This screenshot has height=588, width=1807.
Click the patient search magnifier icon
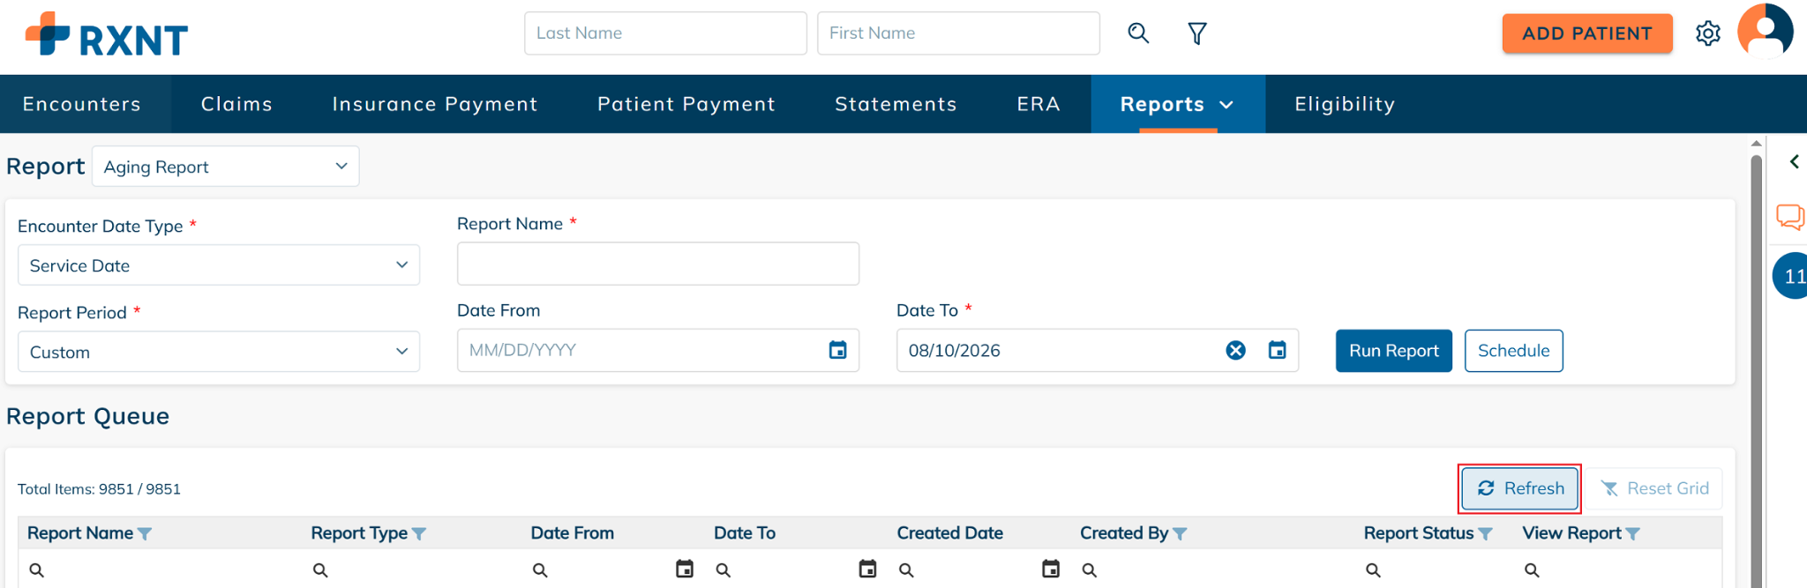(1138, 33)
